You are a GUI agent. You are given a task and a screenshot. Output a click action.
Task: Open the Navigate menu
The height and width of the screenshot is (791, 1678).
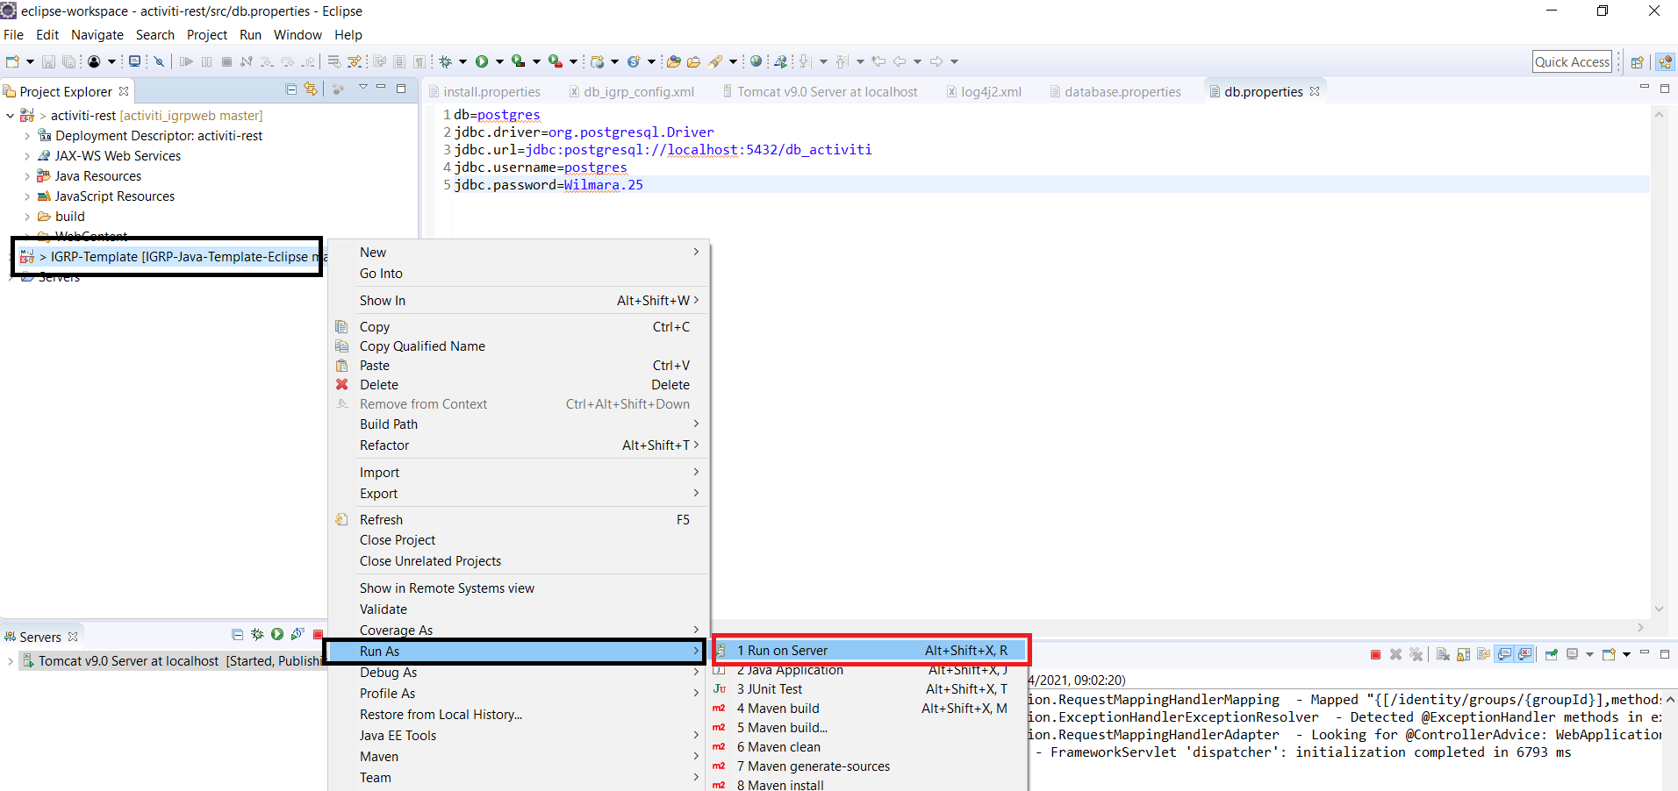tap(97, 35)
